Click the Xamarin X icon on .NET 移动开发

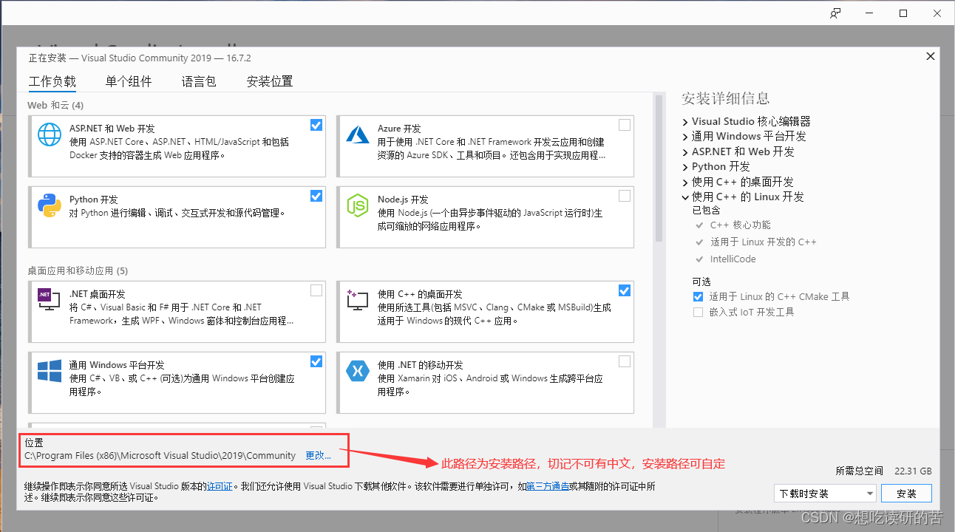click(357, 372)
